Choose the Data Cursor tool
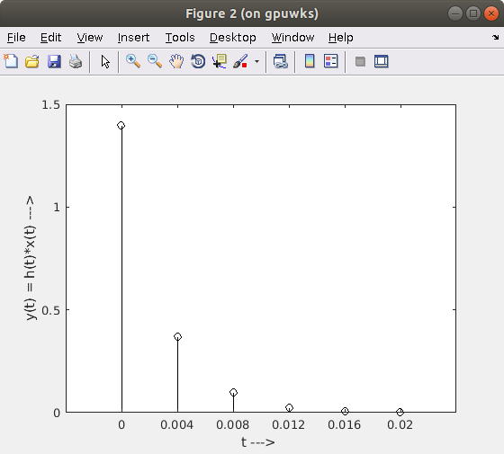 click(x=220, y=61)
